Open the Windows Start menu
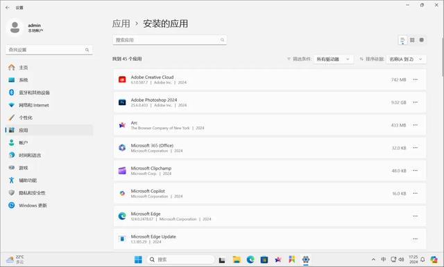 [138, 259]
